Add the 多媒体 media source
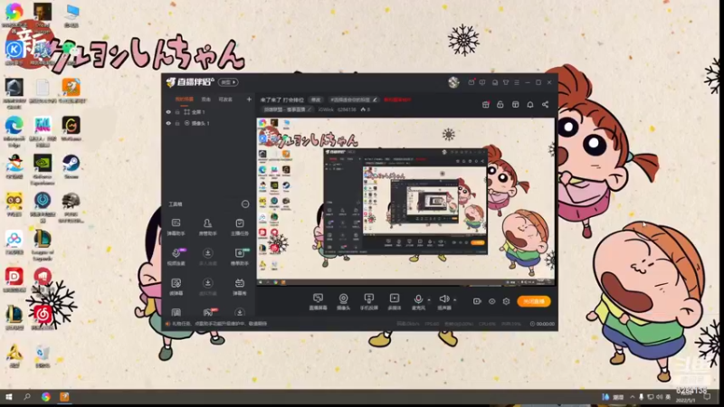 395,302
